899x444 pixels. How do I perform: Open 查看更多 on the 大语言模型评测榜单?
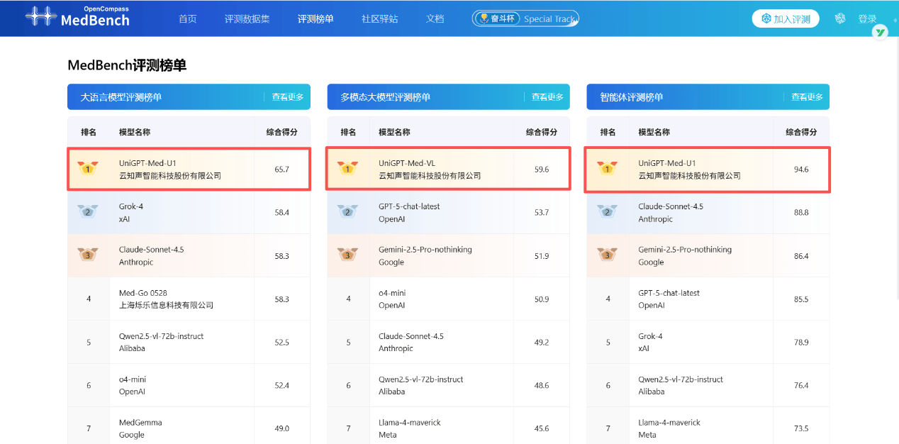288,96
